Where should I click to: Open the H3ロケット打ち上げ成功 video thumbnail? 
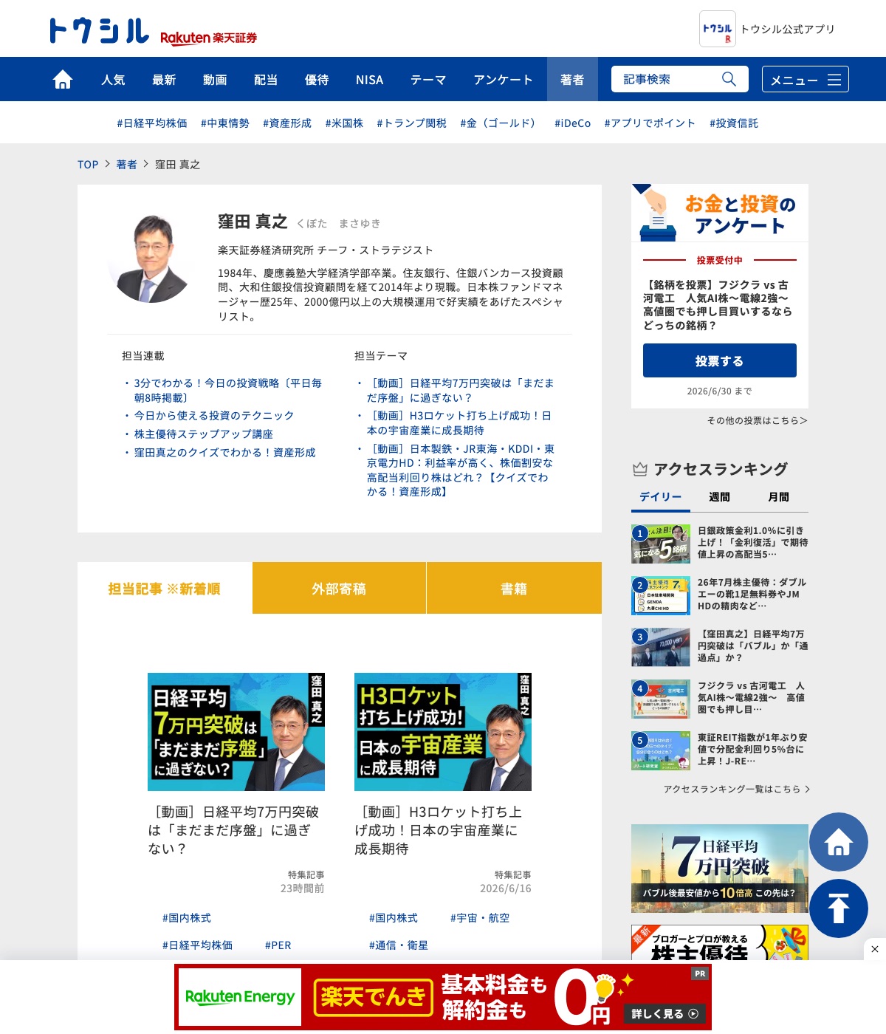click(443, 732)
